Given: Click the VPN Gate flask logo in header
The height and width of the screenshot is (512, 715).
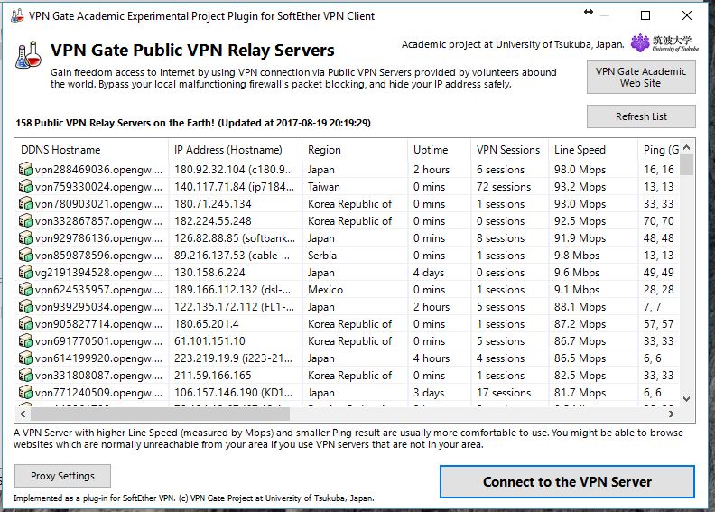Looking at the screenshot, I should [x=28, y=55].
